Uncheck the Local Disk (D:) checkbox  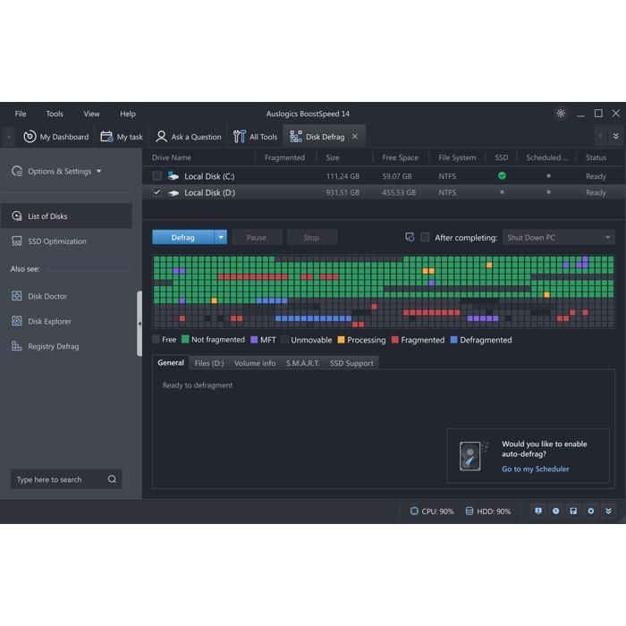point(156,192)
